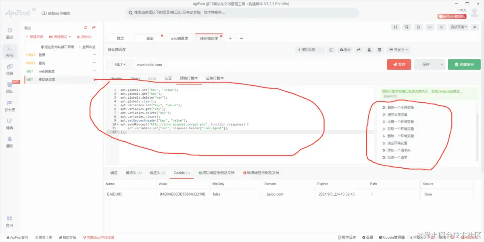Open the 云大使 sidebar icon
The height and width of the screenshot is (242, 484).
tap(10, 105)
